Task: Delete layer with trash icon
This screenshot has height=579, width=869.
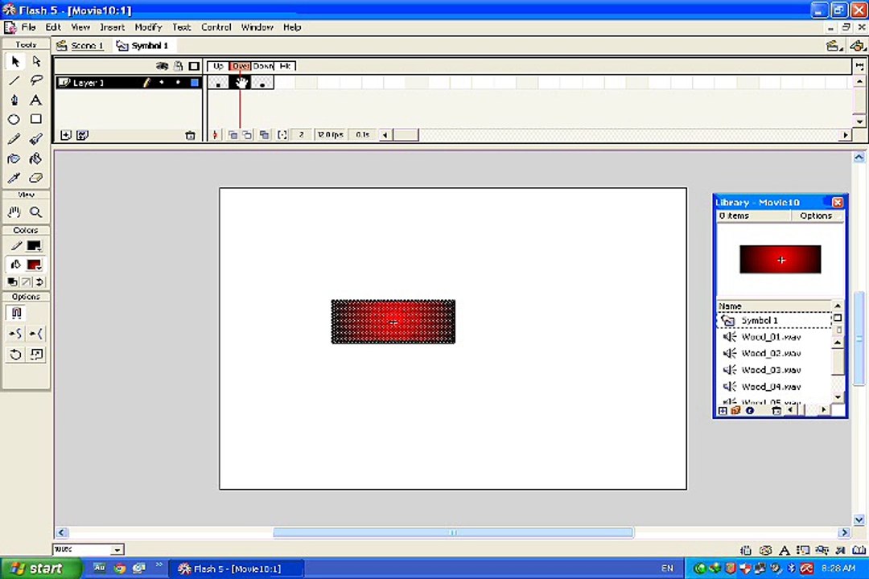Action: coord(190,135)
